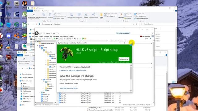Screen dimensions: 198x111
Task: Collapse the dlcpacks folder tree node
Action: pos(44,52)
